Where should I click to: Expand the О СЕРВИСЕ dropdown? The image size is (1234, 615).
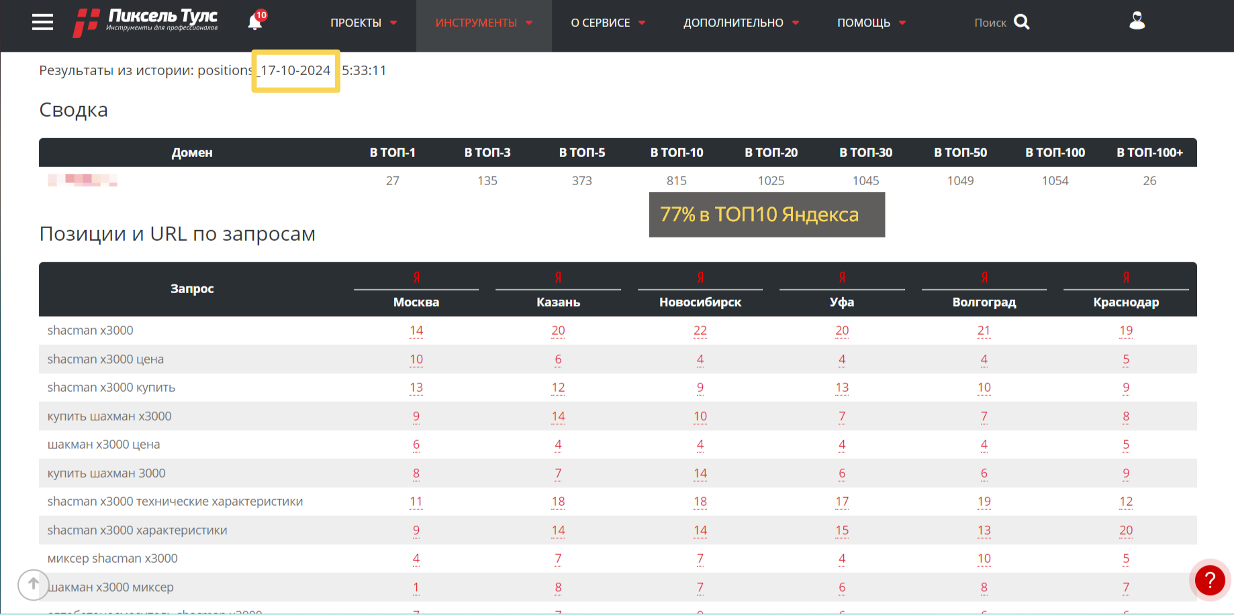[x=608, y=23]
